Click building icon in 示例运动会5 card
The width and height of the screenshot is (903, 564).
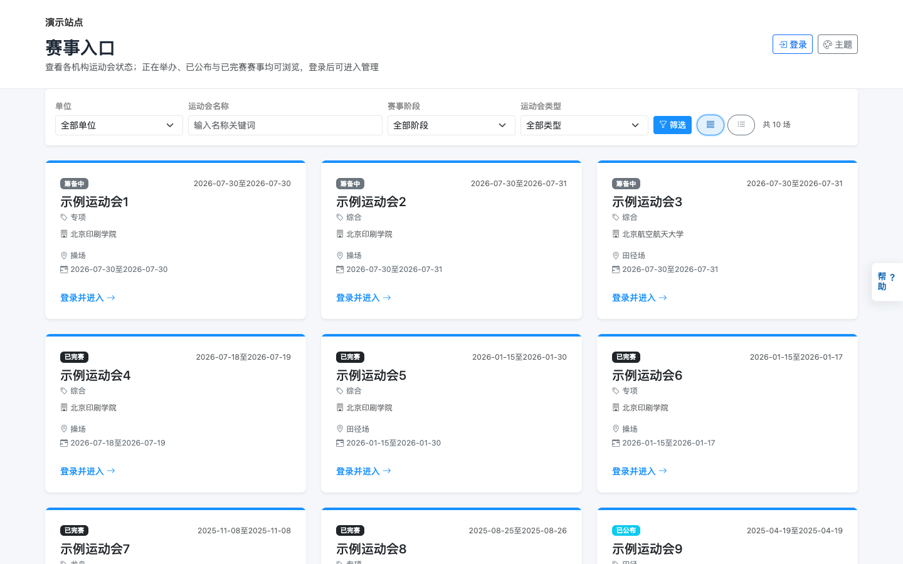[340, 407]
